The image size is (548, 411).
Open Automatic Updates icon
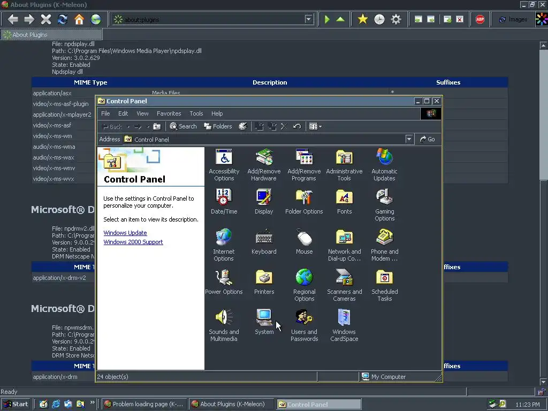coord(384,165)
